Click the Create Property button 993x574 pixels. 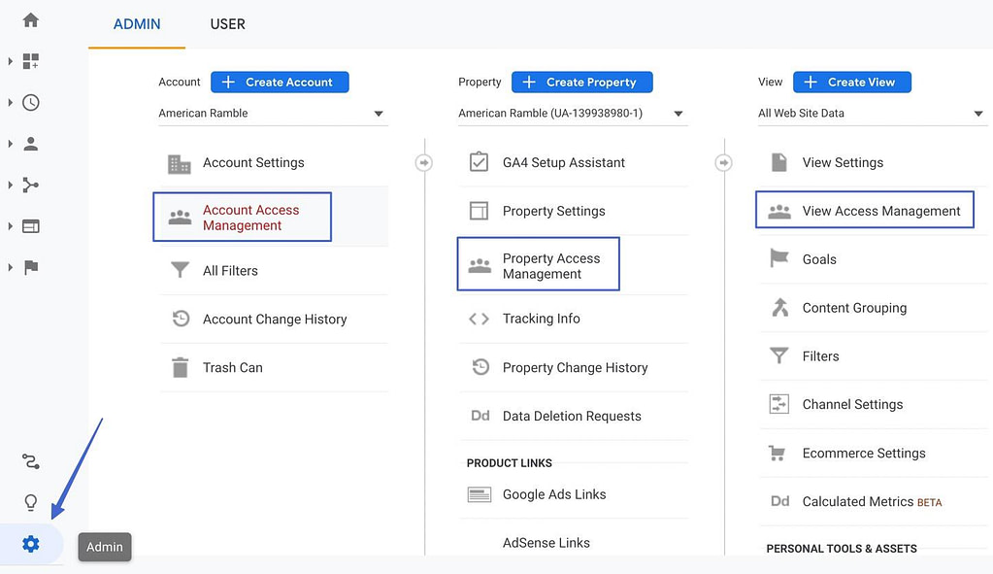tap(581, 82)
